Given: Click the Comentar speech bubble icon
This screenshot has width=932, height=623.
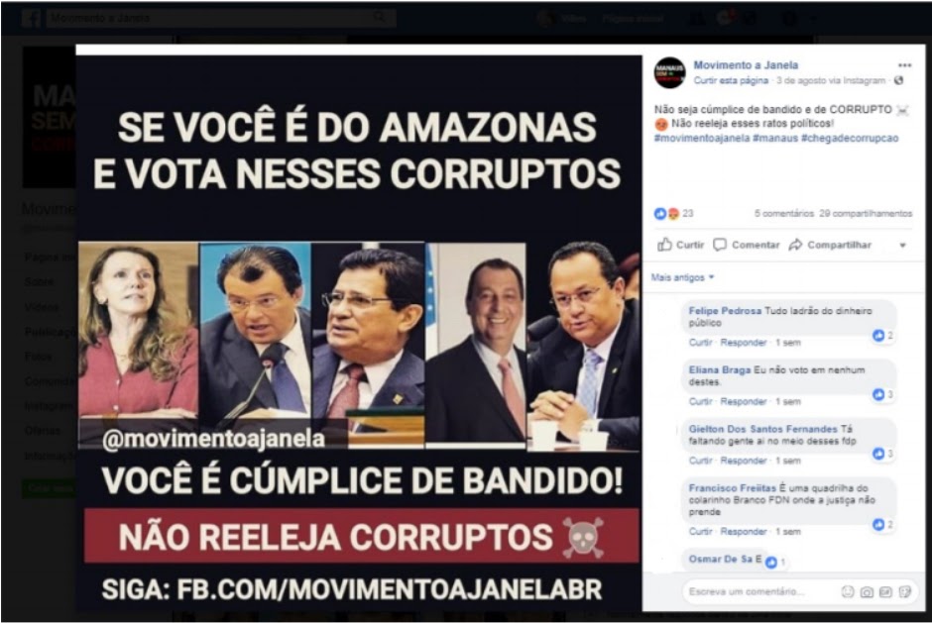Looking at the screenshot, I should (x=720, y=245).
